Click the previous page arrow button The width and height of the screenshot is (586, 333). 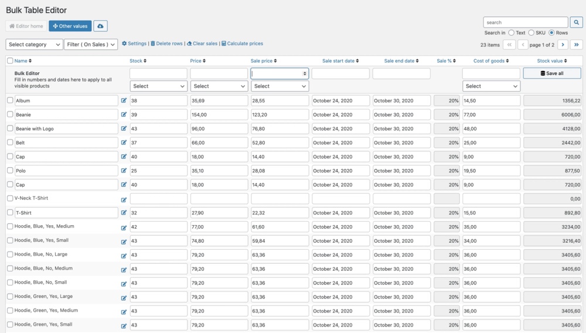[523, 45]
